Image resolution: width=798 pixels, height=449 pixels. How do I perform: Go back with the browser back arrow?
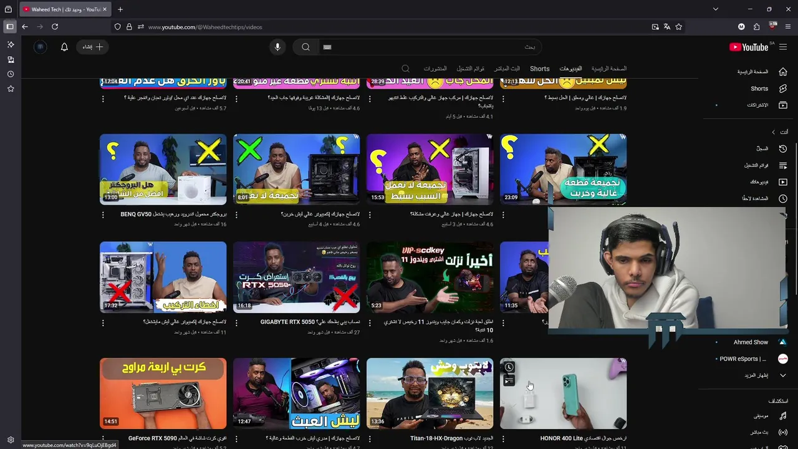pyautogui.click(x=25, y=27)
